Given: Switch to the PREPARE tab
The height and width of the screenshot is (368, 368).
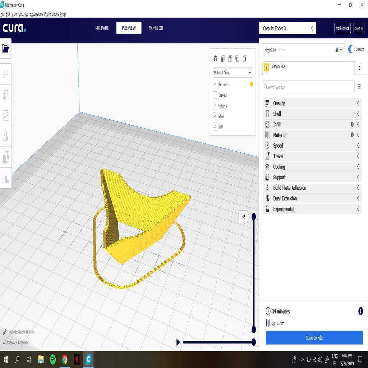Looking at the screenshot, I should [x=102, y=28].
